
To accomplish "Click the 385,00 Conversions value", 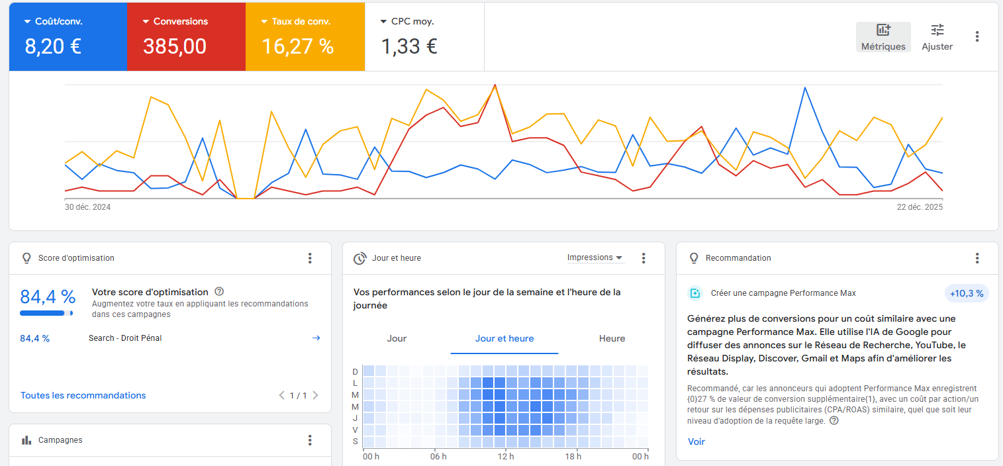I will [x=175, y=46].
